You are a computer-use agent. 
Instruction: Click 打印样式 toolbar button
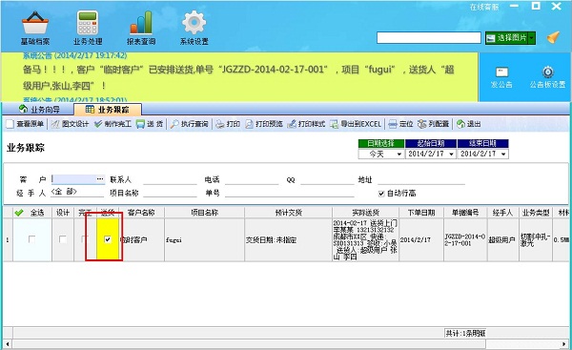(x=306, y=124)
